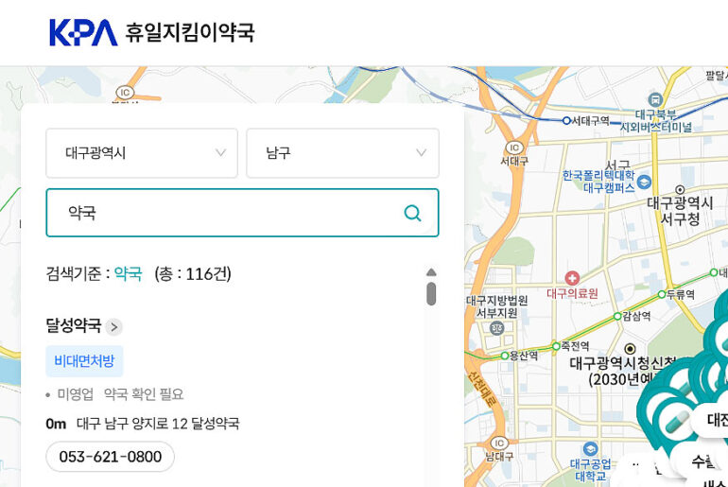The height and width of the screenshot is (487, 728).
Task: Open the 대구광역시 city dropdown
Action: click(x=142, y=153)
